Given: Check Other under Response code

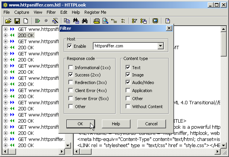Looking at the screenshot, I should click(x=71, y=107).
